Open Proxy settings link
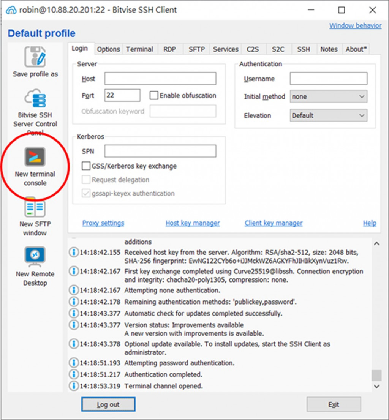 click(103, 223)
